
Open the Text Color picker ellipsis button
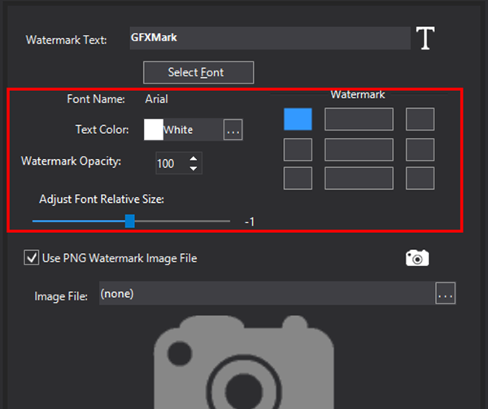tap(233, 130)
